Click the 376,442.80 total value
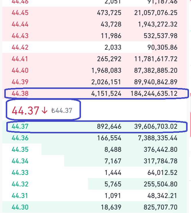Viewport: 191px width, 213px height. pos(160,150)
